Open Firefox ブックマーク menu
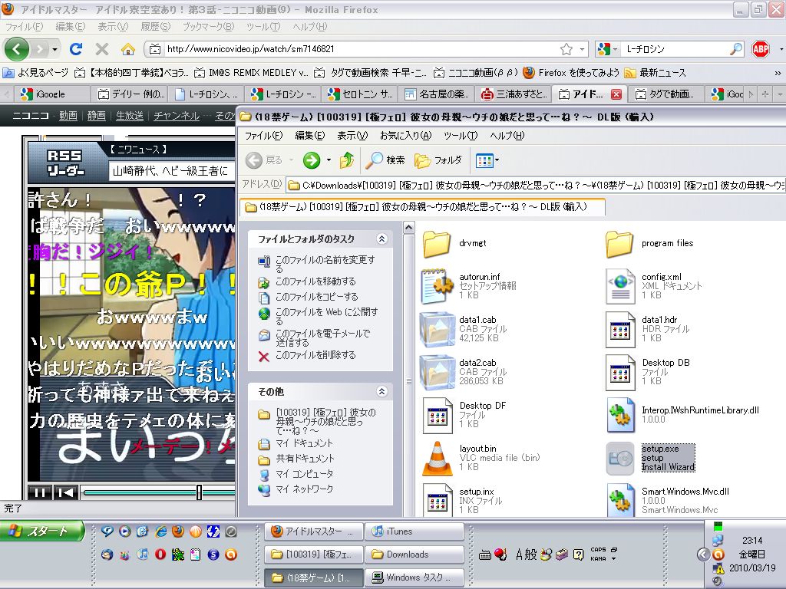Viewport: 786px width, 589px height. pyautogui.click(x=208, y=27)
